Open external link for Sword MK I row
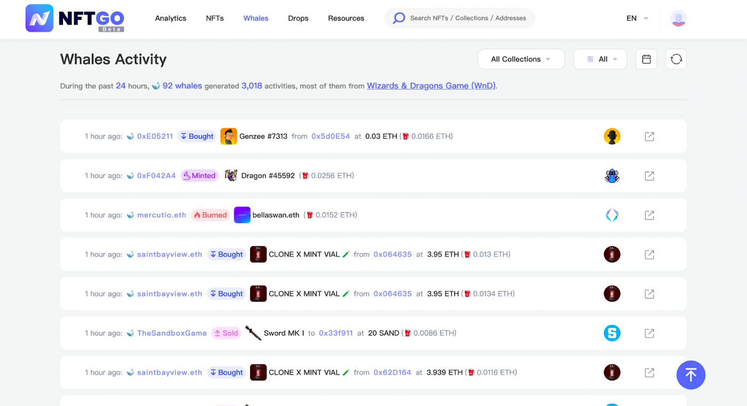Image resolution: width=747 pixels, height=406 pixels. [x=649, y=333]
